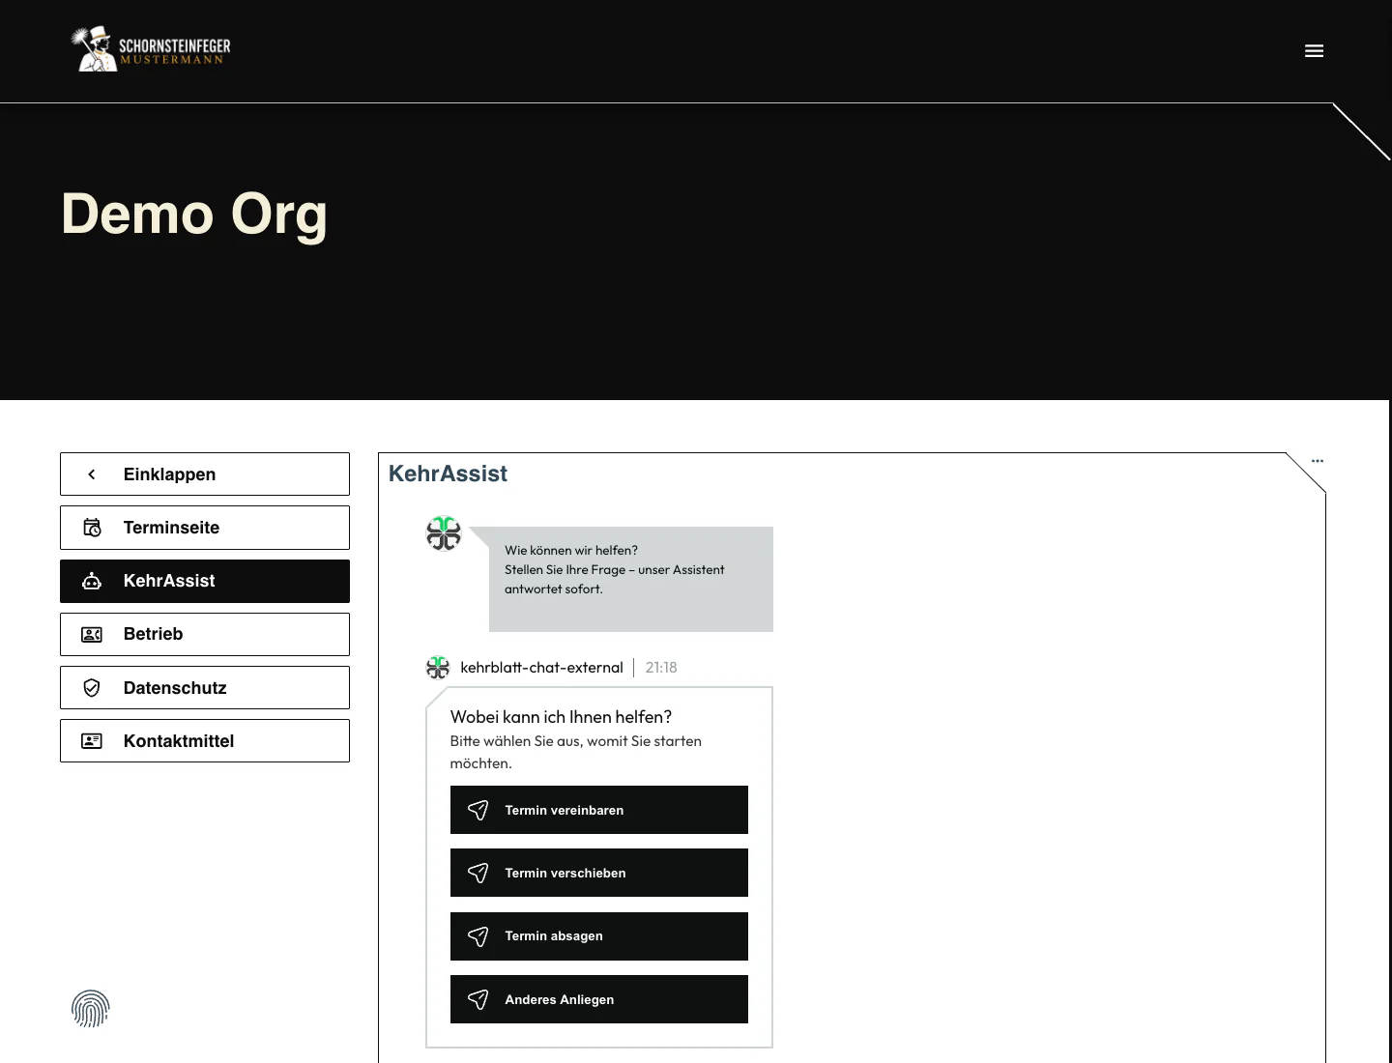Screen dimensions: 1392x1063
Task: Click the Betrieb ID card icon
Action: tap(92, 634)
